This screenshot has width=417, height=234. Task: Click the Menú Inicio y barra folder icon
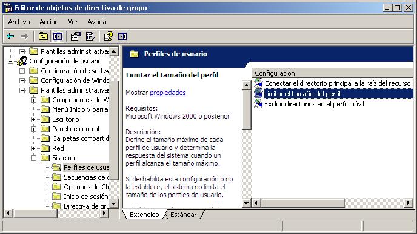45,109
